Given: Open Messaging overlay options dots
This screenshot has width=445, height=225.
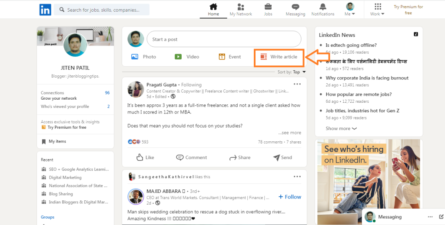Looking at the screenshot, I should pos(430,217).
